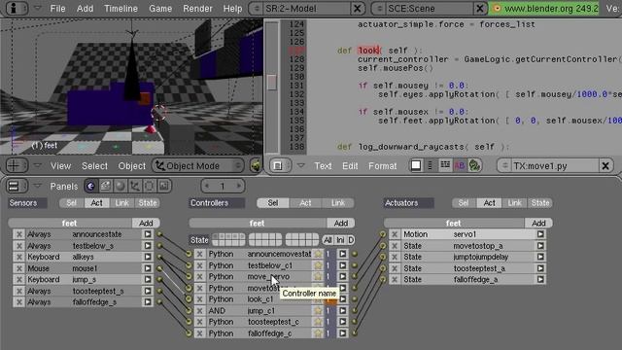Select the Script buttons context icon

[x=106, y=186]
